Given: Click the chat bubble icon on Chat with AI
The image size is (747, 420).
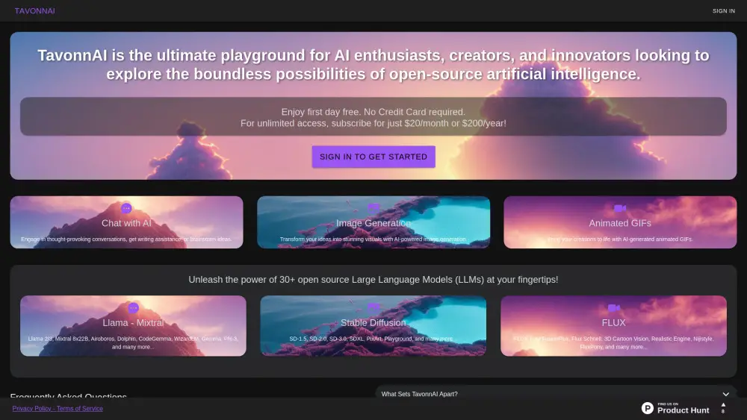Looking at the screenshot, I should (x=126, y=208).
